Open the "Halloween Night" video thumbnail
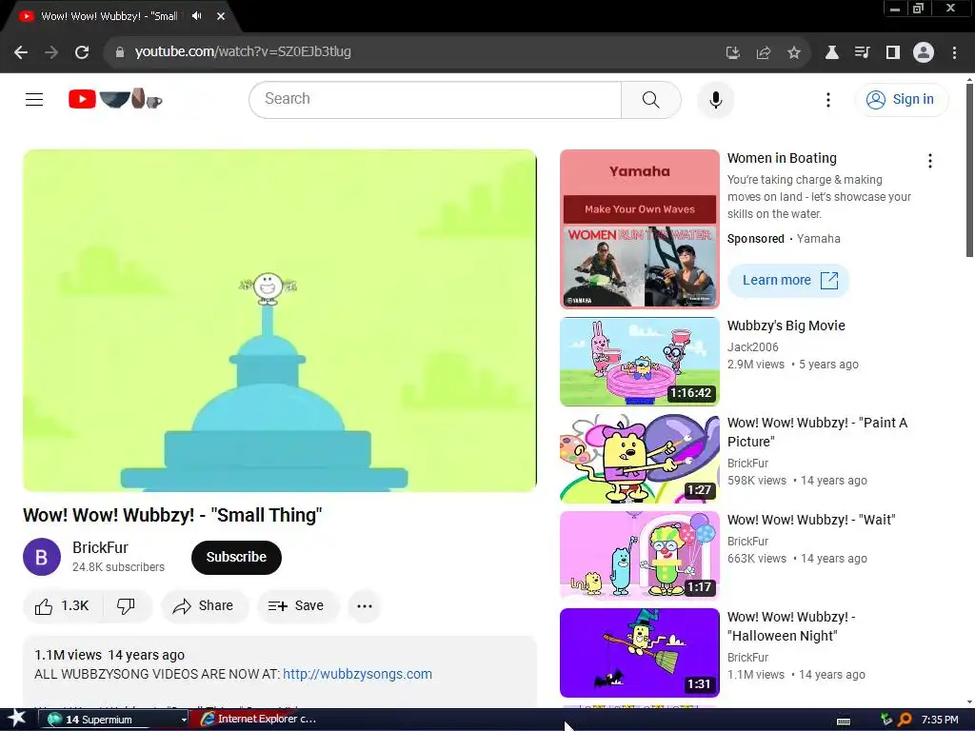 [639, 653]
